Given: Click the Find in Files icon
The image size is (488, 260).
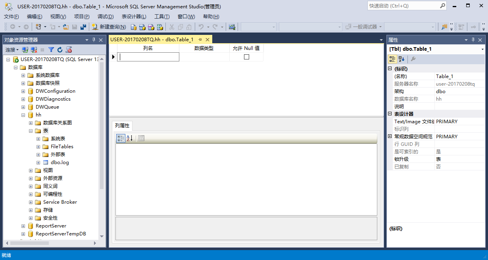Looking at the screenshot, I should pyautogui.click(x=444, y=27).
